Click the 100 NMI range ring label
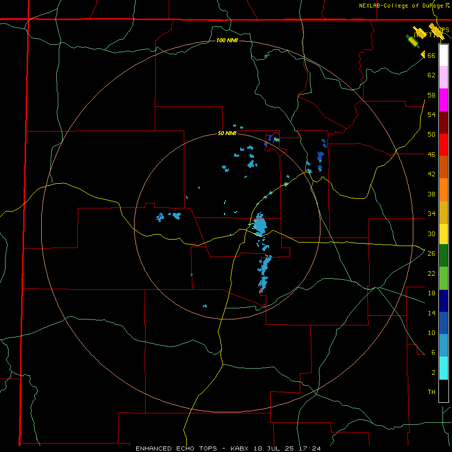This screenshot has width=452, height=452. (227, 40)
